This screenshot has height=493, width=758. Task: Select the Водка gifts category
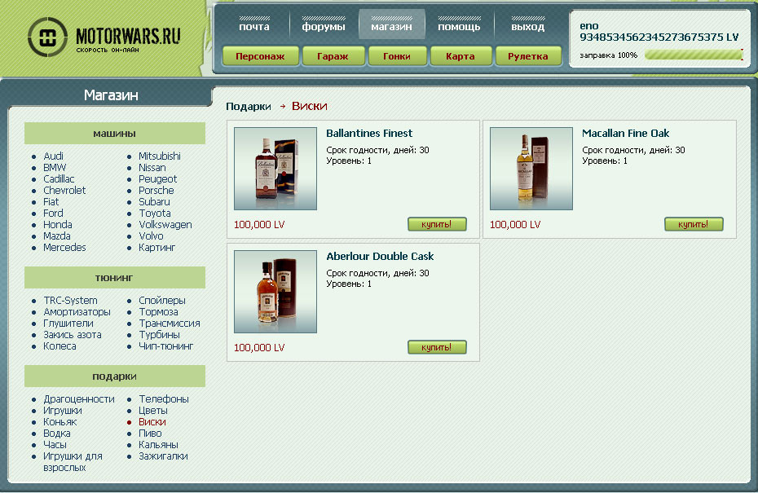(57, 434)
